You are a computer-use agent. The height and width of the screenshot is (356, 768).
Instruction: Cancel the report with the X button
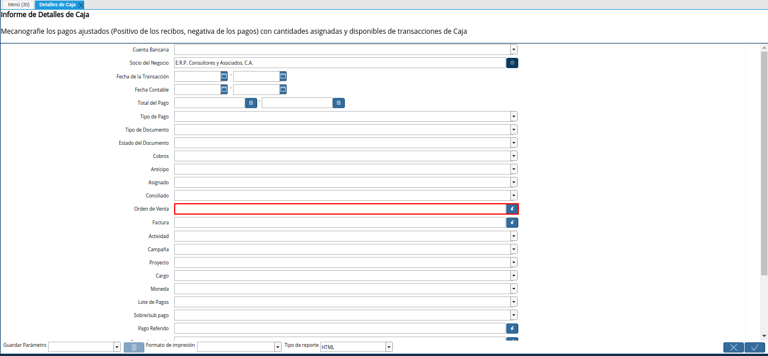point(734,347)
